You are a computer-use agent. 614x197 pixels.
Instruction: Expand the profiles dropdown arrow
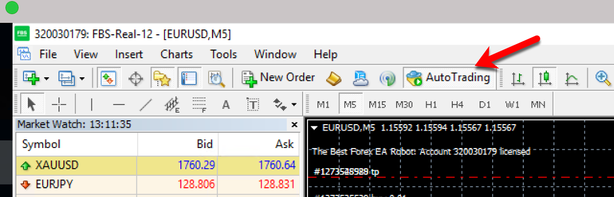(82, 78)
